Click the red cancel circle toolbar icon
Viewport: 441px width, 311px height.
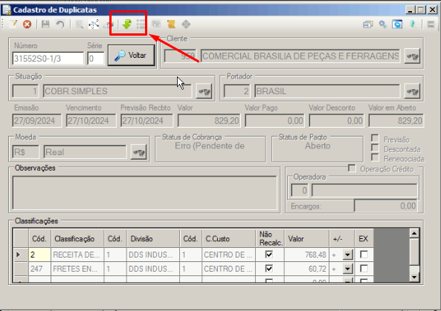click(27, 24)
